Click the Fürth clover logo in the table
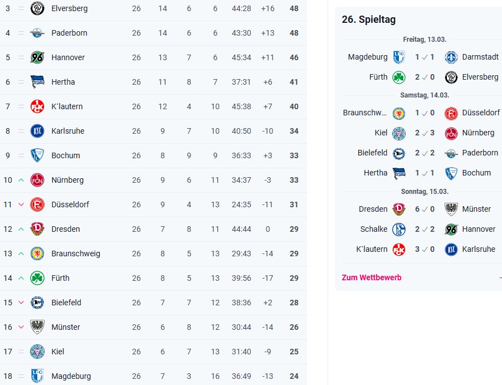This screenshot has width=502, height=385. click(37, 278)
